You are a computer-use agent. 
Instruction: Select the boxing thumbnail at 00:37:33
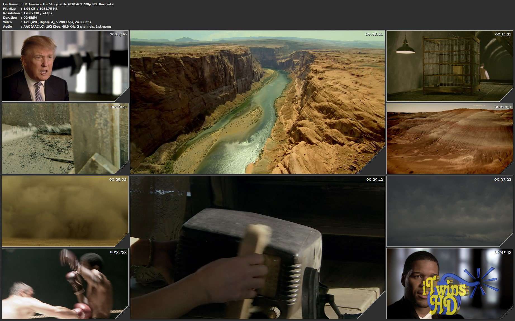click(65, 284)
